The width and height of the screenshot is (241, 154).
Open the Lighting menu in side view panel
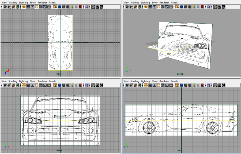coord(145,81)
